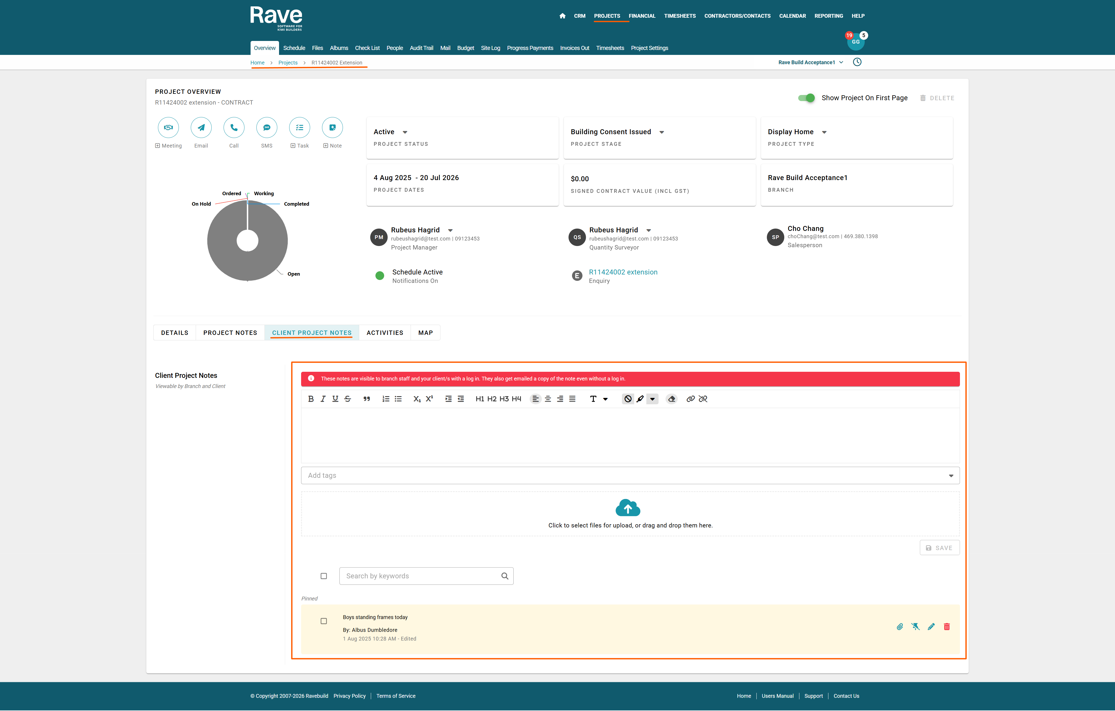Open the Active project status dropdown
This screenshot has height=711, width=1115.
click(x=405, y=132)
